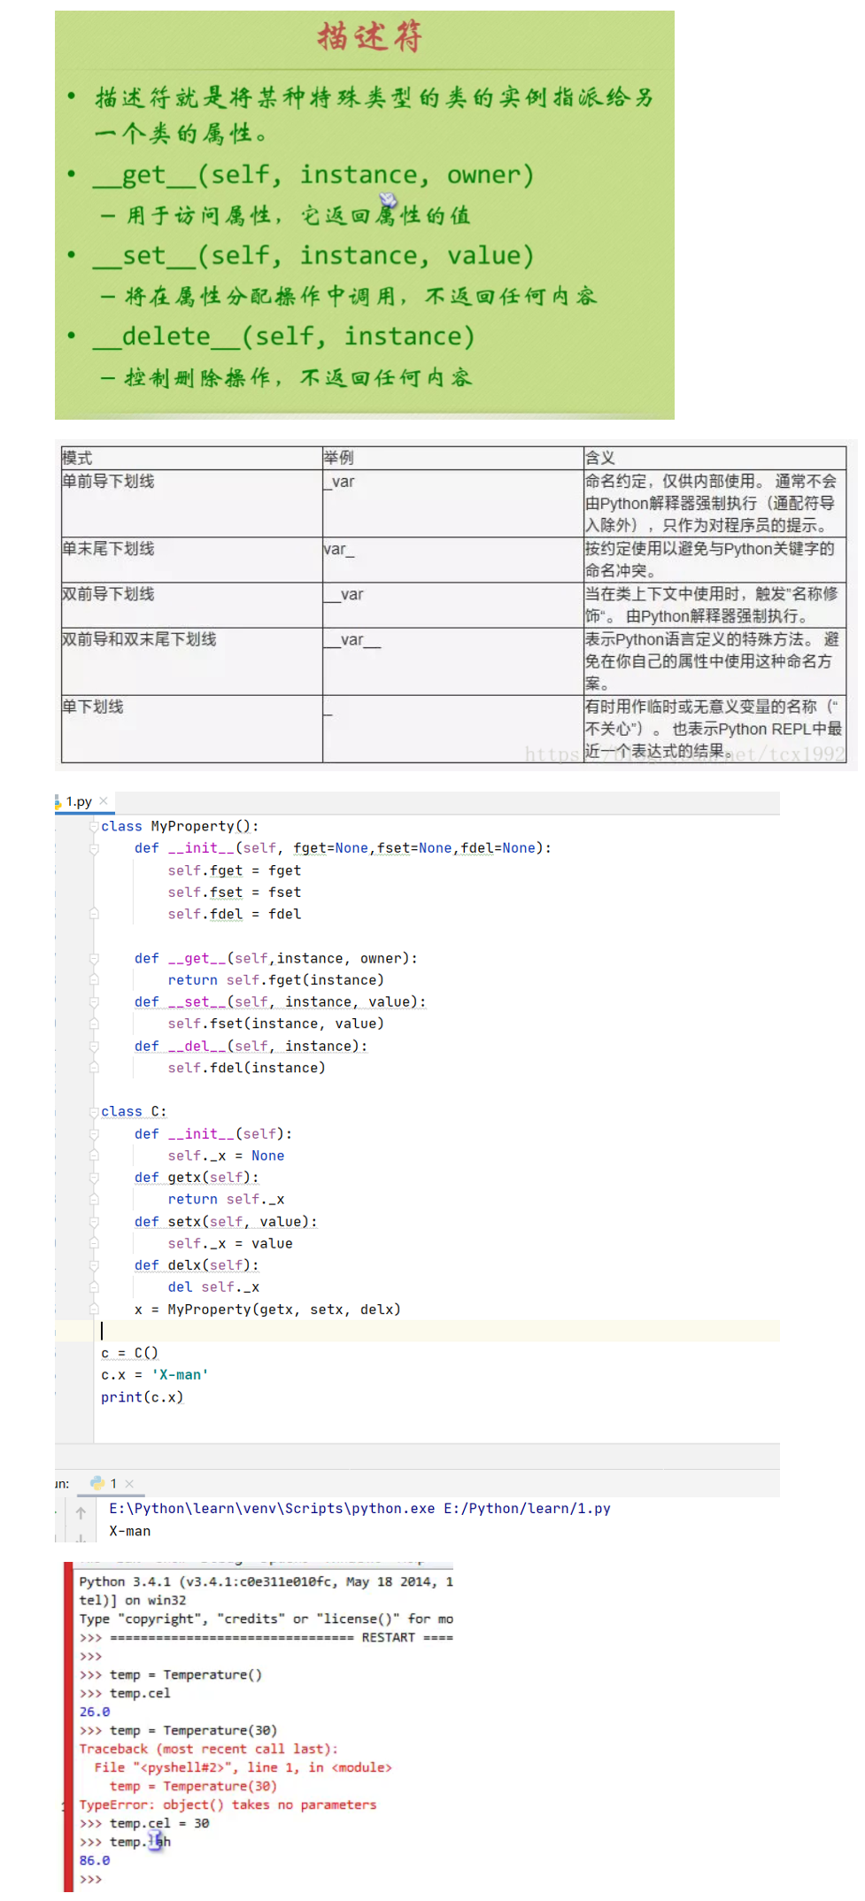Click the self.fset = fset code line
Screen dimensions: 865x1901
[x=235, y=893]
